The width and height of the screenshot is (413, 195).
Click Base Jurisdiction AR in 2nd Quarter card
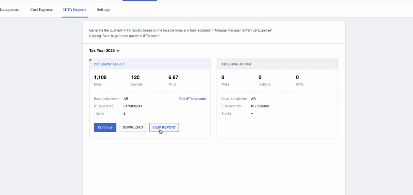point(126,99)
